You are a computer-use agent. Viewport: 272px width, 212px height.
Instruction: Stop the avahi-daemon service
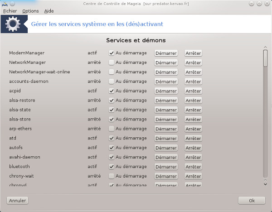point(193,157)
